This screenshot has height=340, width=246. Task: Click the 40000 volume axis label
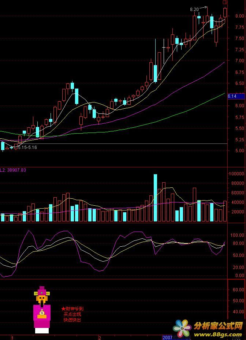pos(238,202)
